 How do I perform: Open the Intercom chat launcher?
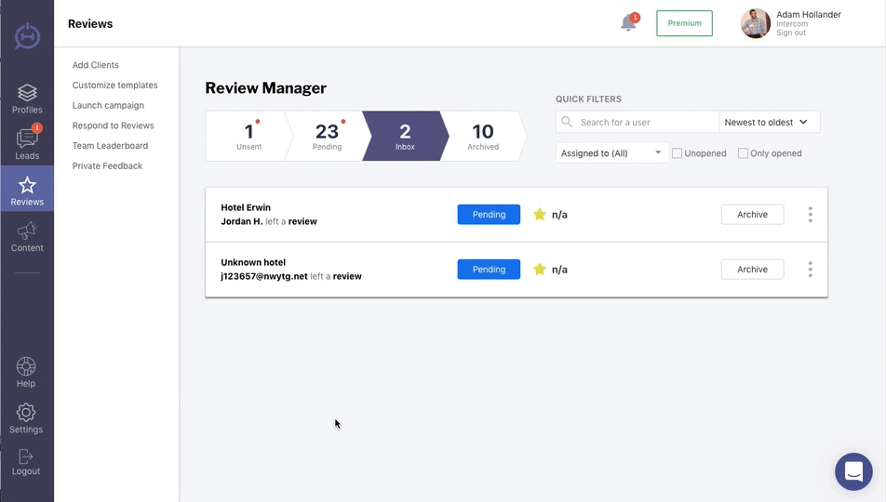click(853, 471)
